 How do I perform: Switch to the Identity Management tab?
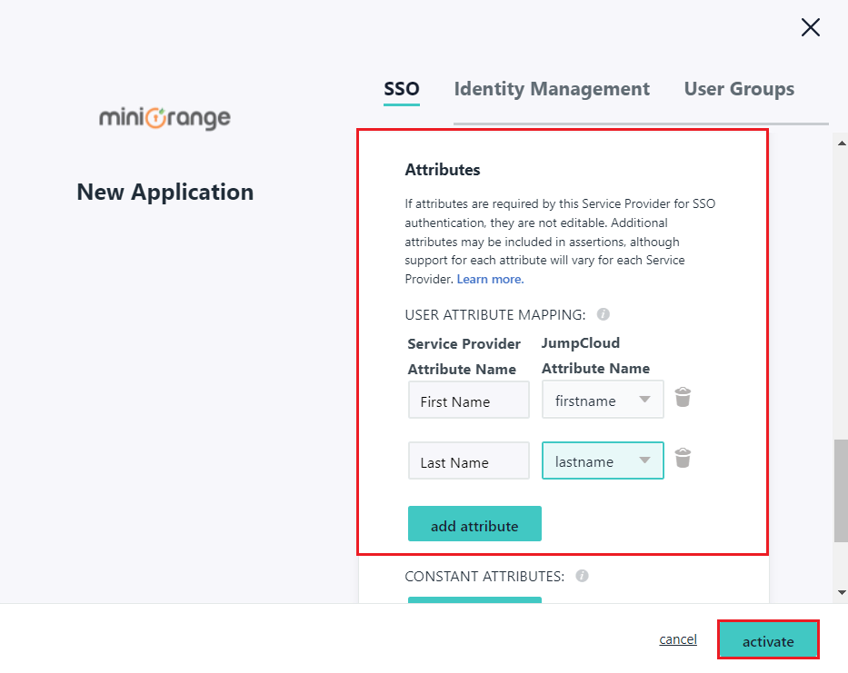pos(552,89)
